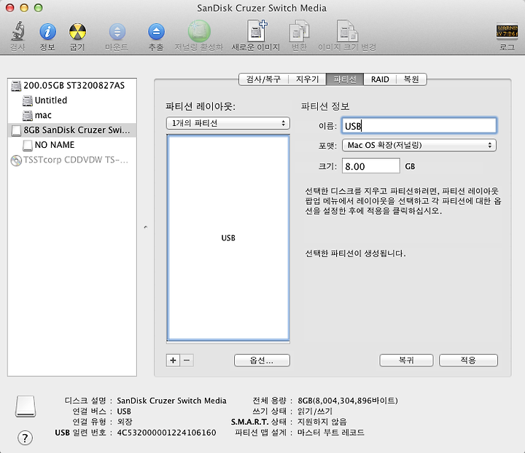This screenshot has height=453, width=525.
Task: Click the 파티션 정보 heading
Action: click(325, 106)
